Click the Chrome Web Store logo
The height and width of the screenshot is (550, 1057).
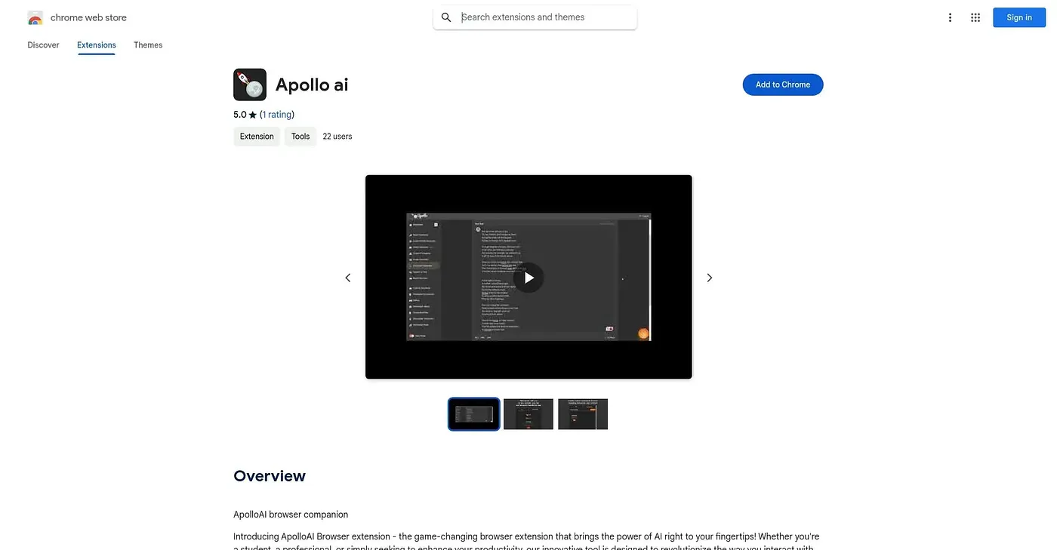point(35,17)
